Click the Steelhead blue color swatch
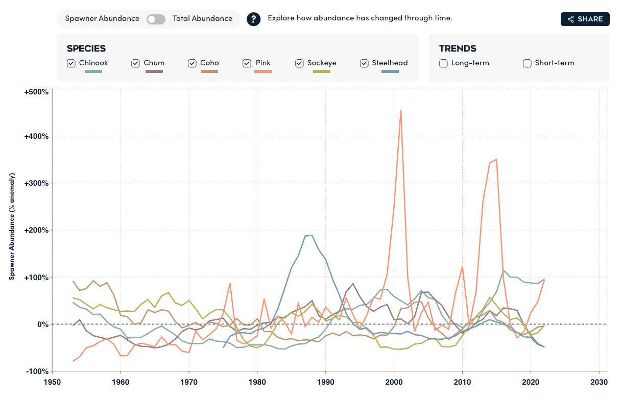622x401 pixels. 390,71
